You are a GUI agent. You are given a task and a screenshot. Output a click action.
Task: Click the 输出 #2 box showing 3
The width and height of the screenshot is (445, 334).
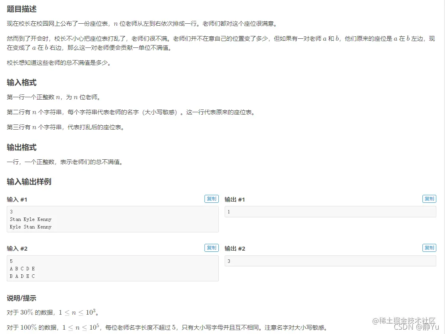(x=331, y=261)
